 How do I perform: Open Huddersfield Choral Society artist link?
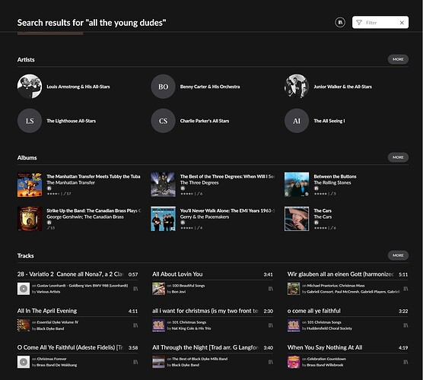(x=329, y=328)
